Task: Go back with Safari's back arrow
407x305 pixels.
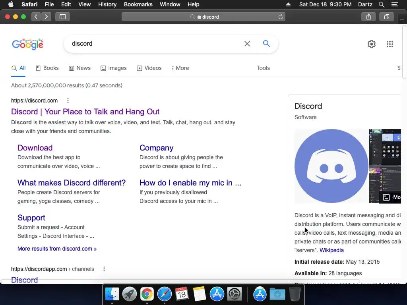Action: click(x=36, y=17)
